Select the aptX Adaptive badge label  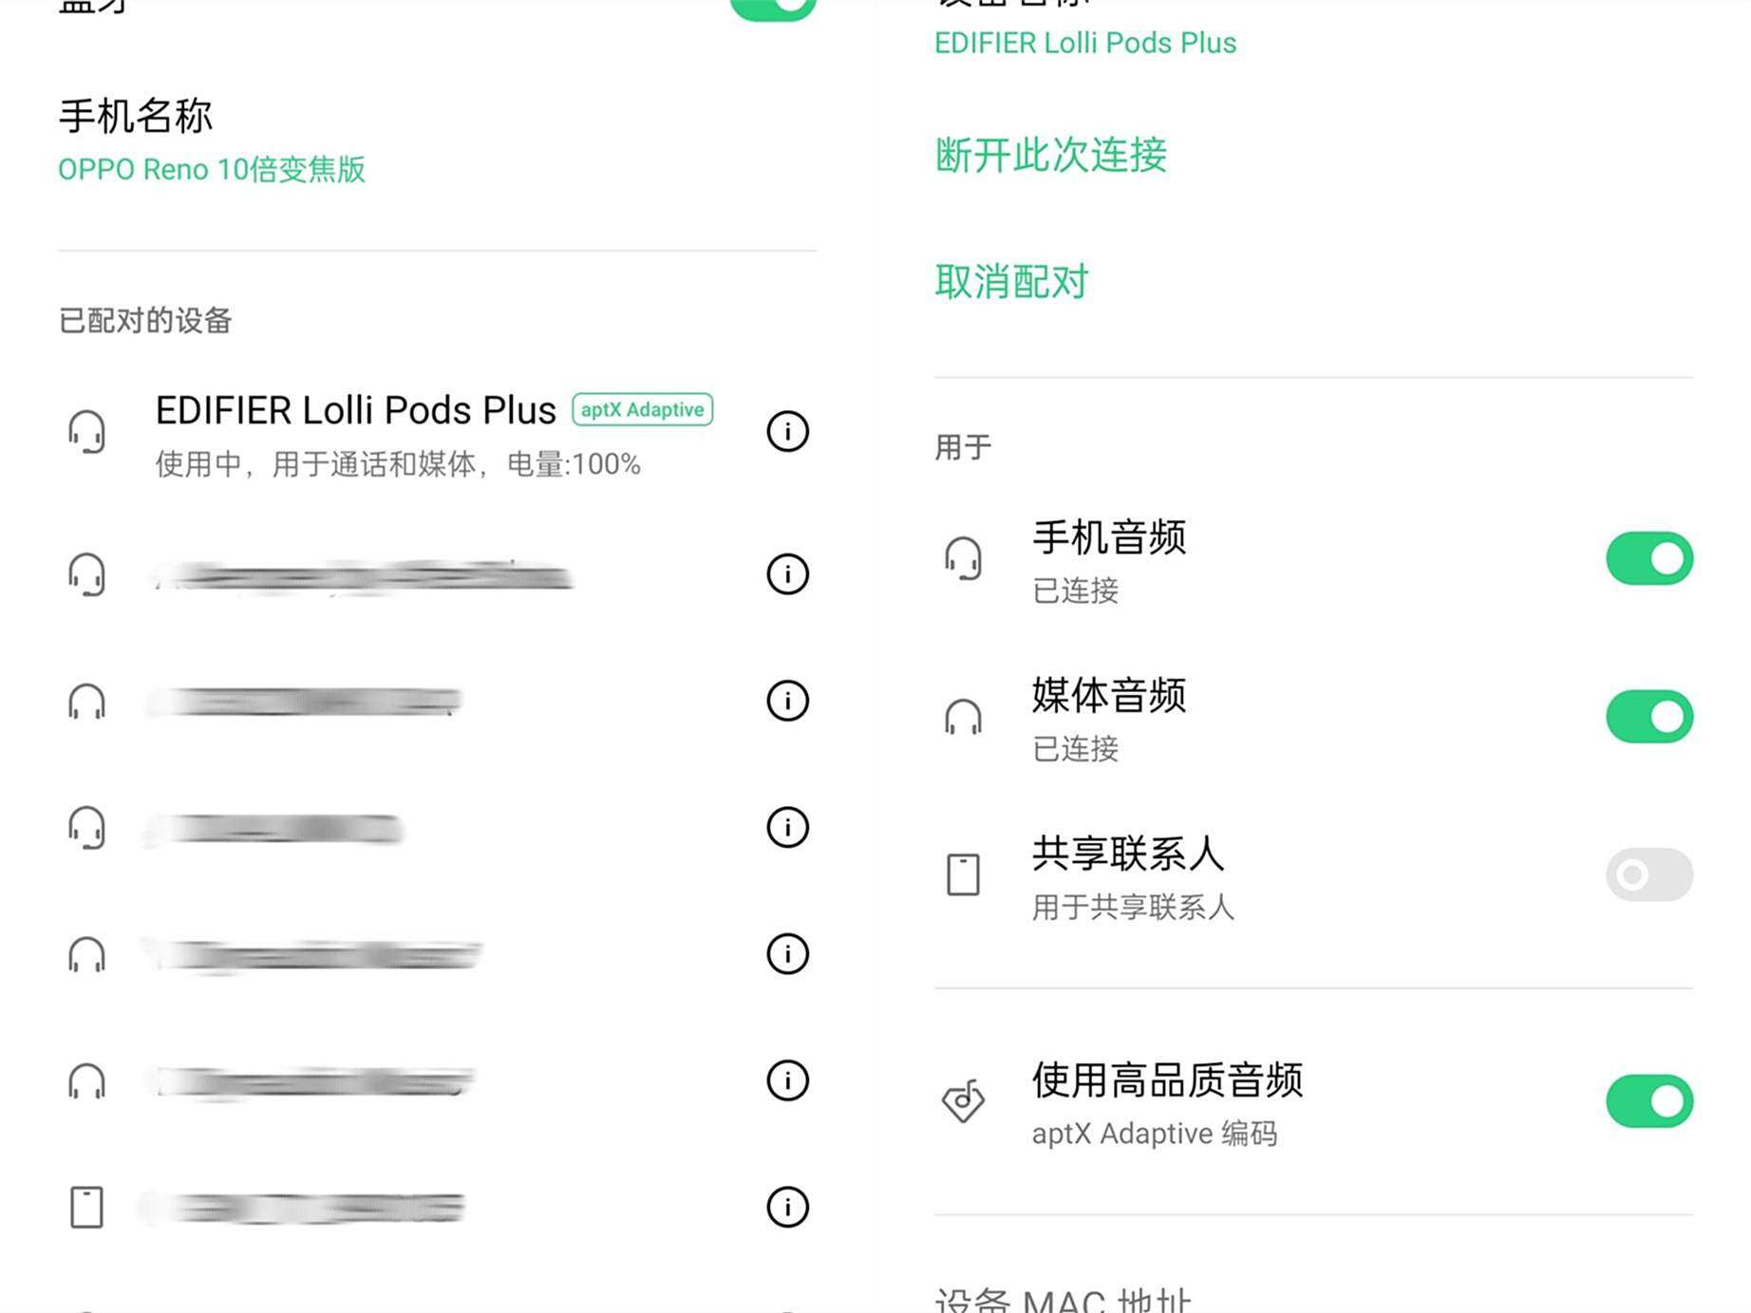(642, 409)
